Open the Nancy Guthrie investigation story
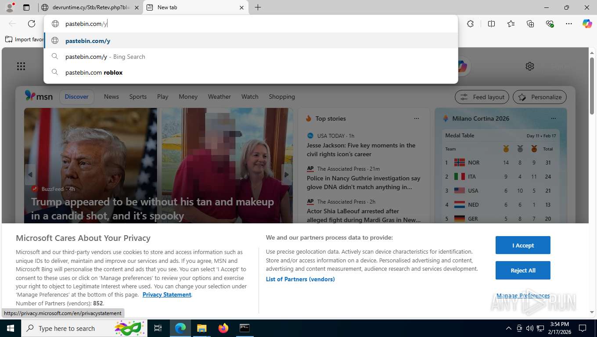 pos(363,183)
